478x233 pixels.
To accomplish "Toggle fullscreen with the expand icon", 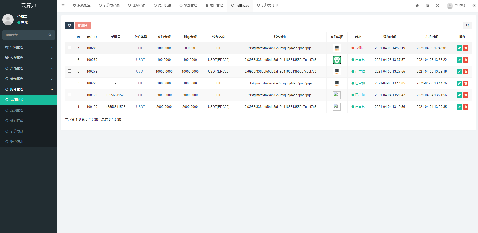I will click(438, 5).
